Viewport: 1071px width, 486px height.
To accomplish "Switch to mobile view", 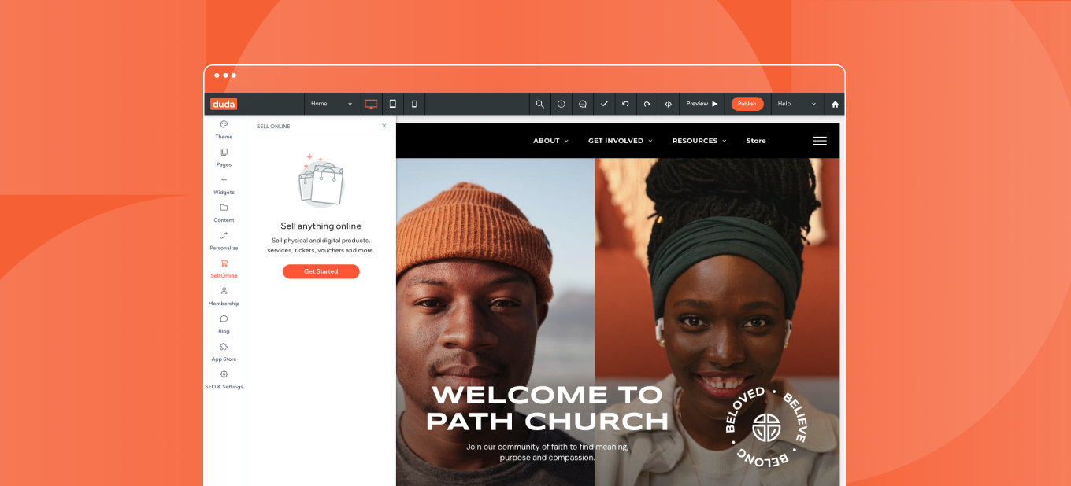I will [414, 104].
